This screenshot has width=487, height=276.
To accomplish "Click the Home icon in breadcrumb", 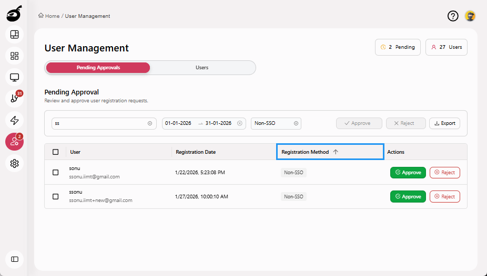I will pyautogui.click(x=41, y=16).
